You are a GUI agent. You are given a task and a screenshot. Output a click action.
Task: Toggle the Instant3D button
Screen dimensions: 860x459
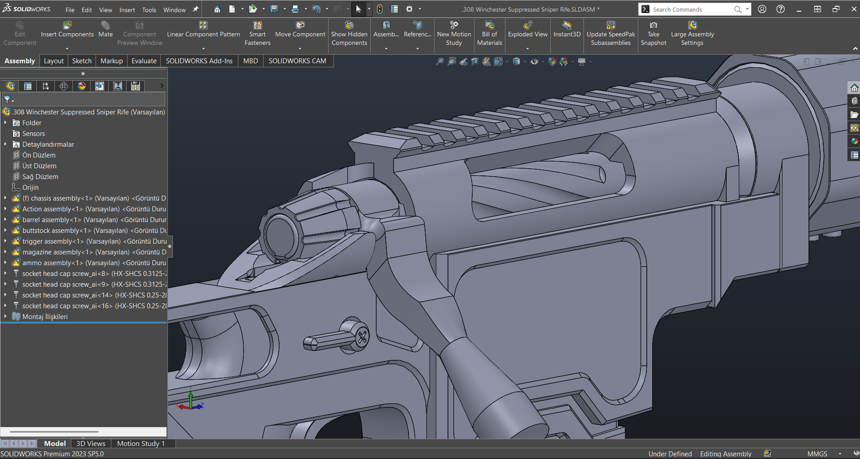coord(567,26)
